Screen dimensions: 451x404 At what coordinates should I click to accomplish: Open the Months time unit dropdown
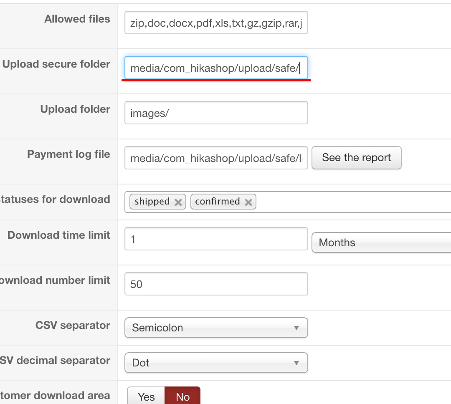click(x=381, y=242)
